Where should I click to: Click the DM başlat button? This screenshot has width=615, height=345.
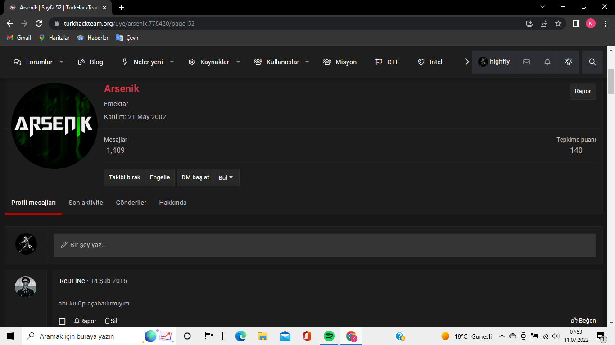(195, 177)
